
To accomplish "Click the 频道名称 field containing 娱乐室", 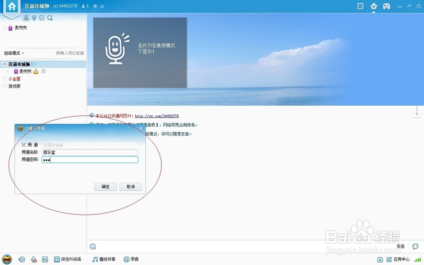I will [90, 152].
